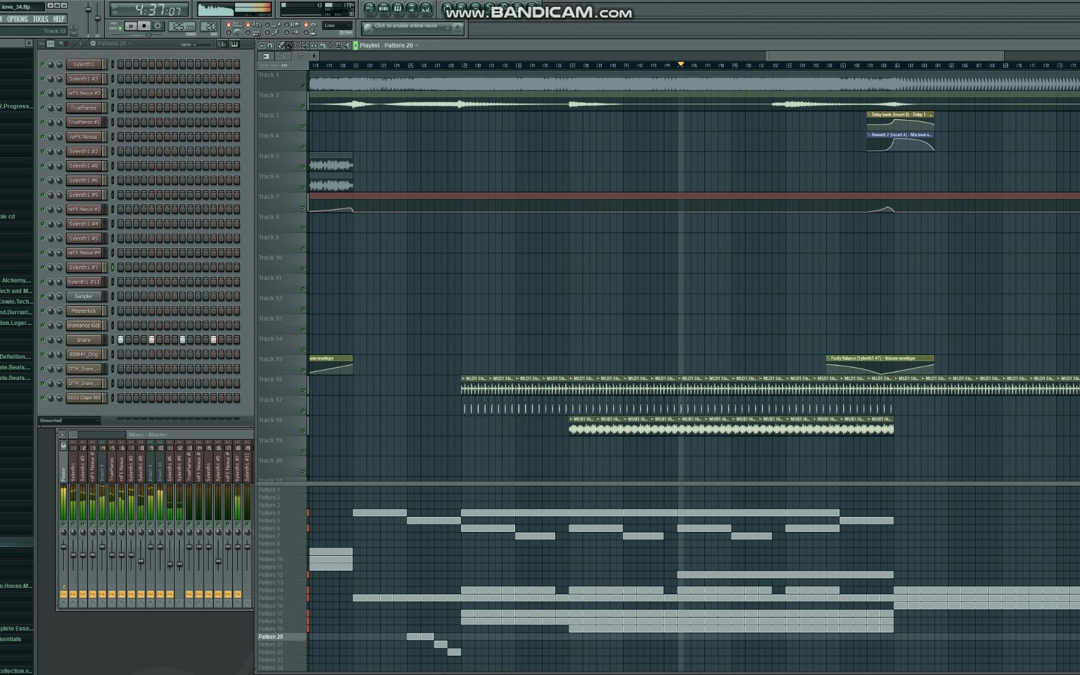The height and width of the screenshot is (675, 1080).
Task: Open the Sylenth1 #11 channel button
Action: tap(84, 282)
